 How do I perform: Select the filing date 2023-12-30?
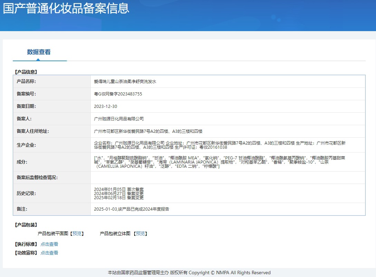click(x=106, y=107)
